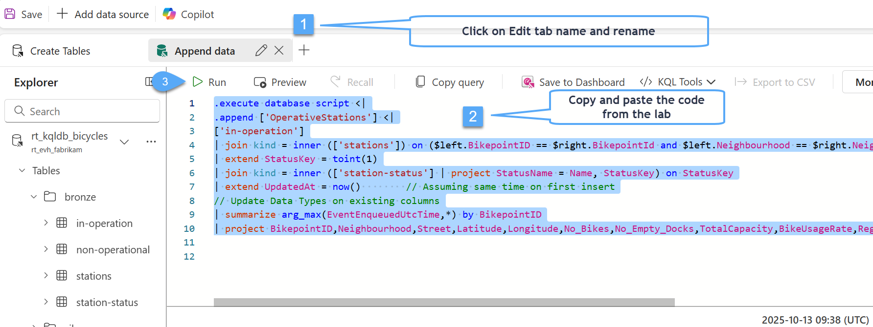Expand the stations table chevron
The width and height of the screenshot is (873, 327).
point(46,275)
